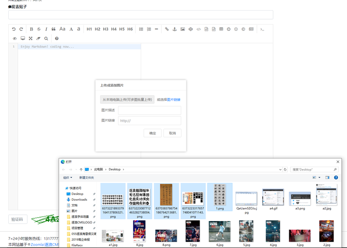This screenshot has width=347, height=248.
Task: Click the 从本地电脑上传 upload button
Action: (127, 100)
